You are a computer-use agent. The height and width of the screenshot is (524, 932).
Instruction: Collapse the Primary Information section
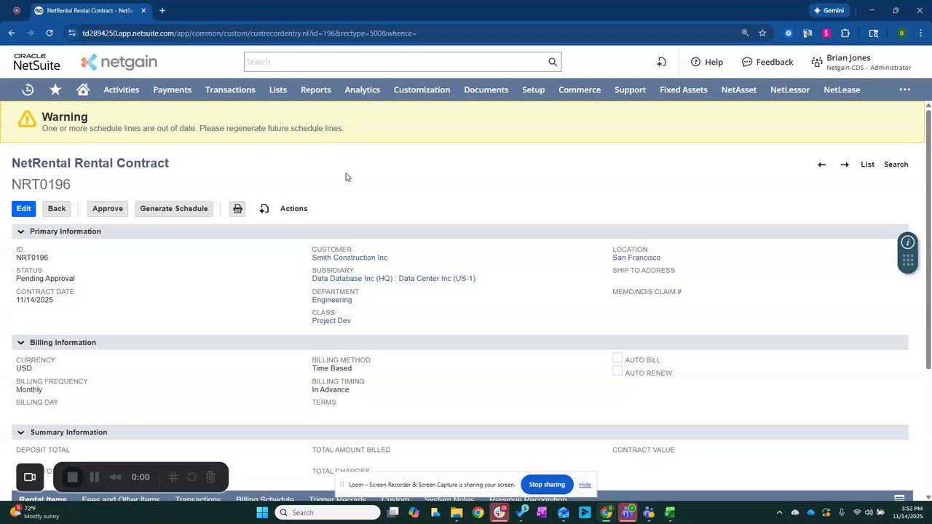[20, 231]
